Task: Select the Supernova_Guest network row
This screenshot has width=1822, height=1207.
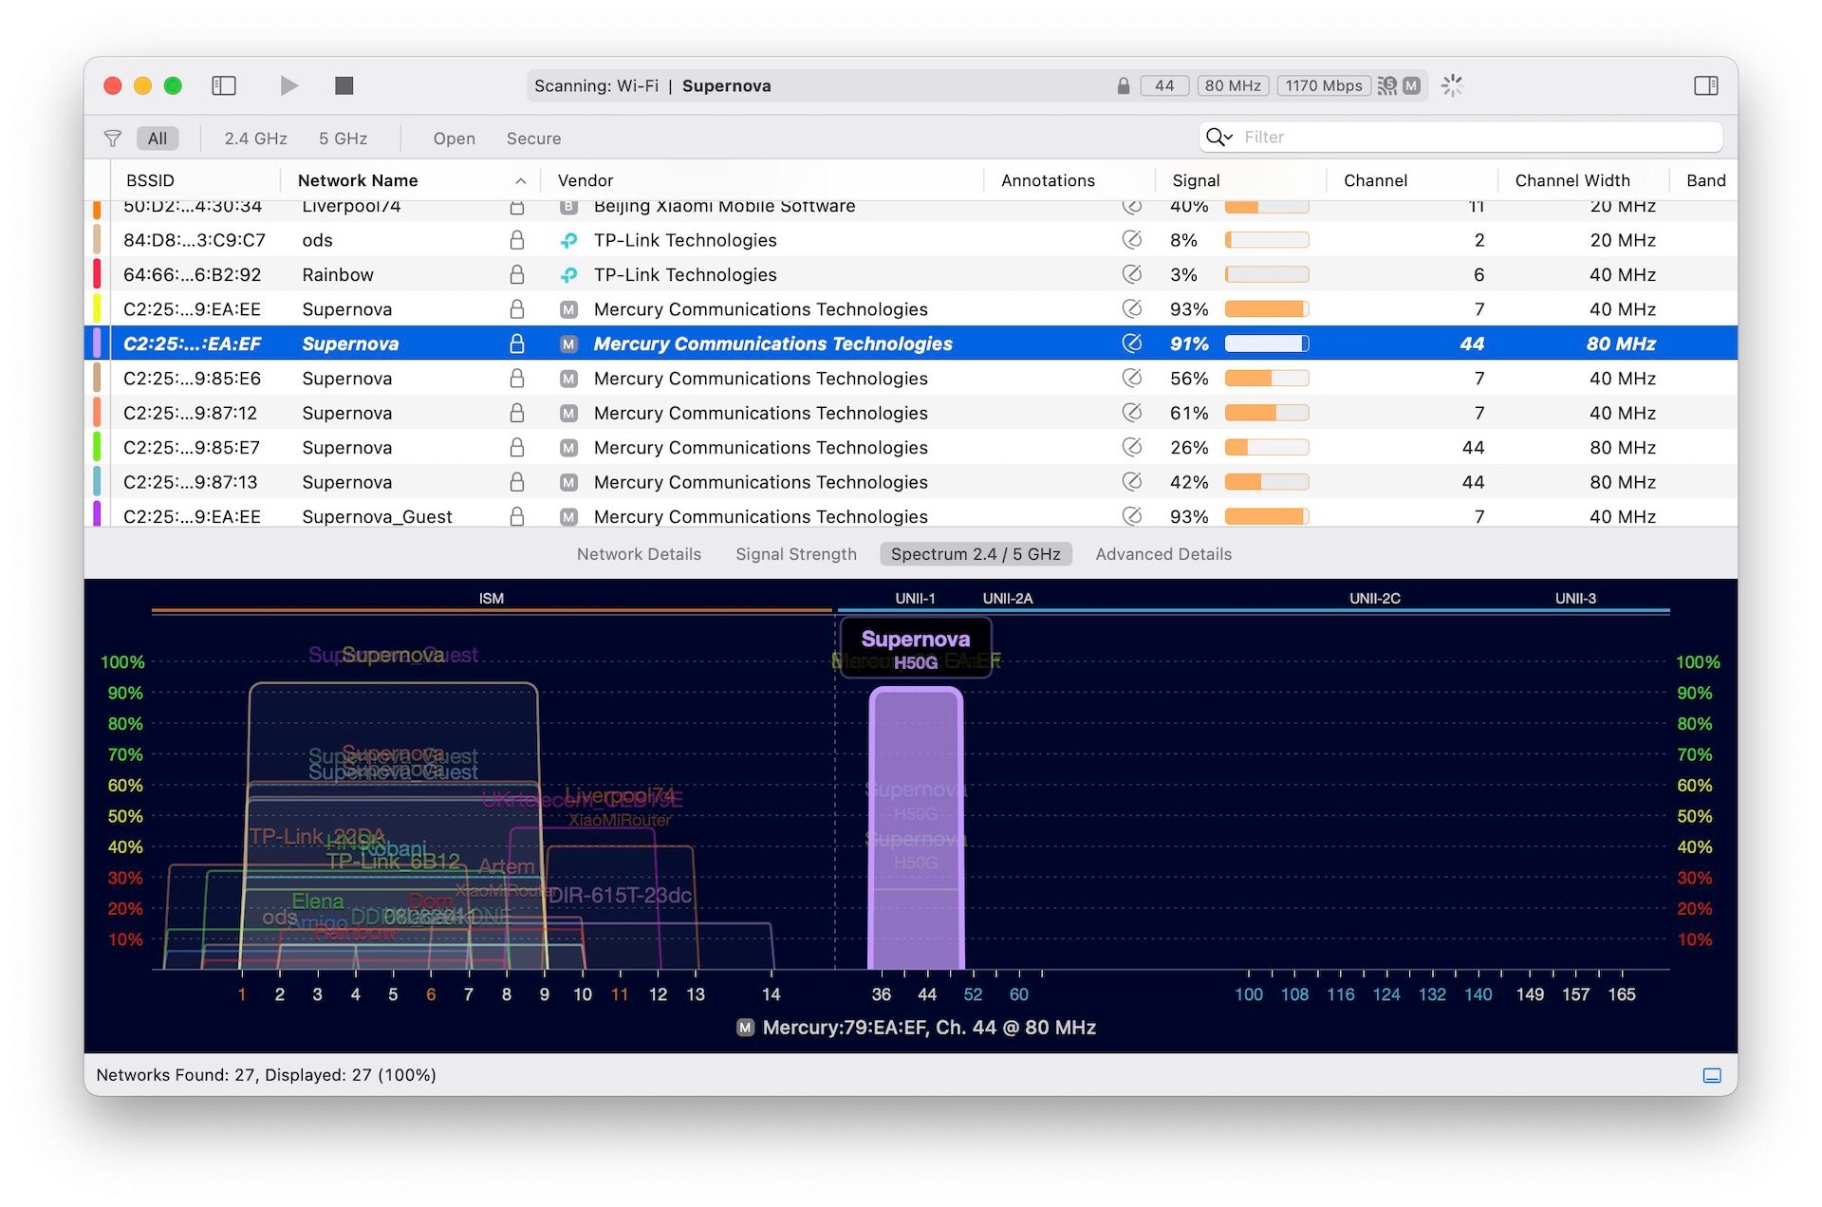Action: [x=911, y=514]
